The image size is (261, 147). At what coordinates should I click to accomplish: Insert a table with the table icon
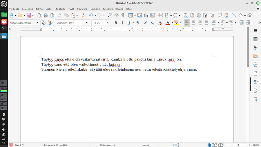coord(130,16)
